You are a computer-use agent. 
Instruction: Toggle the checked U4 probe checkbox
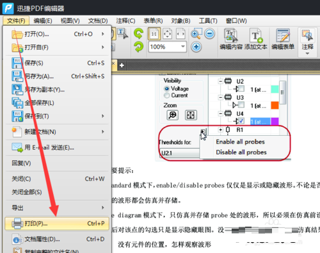pos(241,121)
